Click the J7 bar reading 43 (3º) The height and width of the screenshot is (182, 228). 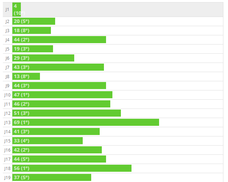[58, 67]
